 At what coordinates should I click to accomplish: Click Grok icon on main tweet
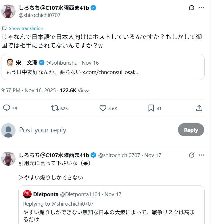click(x=192, y=8)
